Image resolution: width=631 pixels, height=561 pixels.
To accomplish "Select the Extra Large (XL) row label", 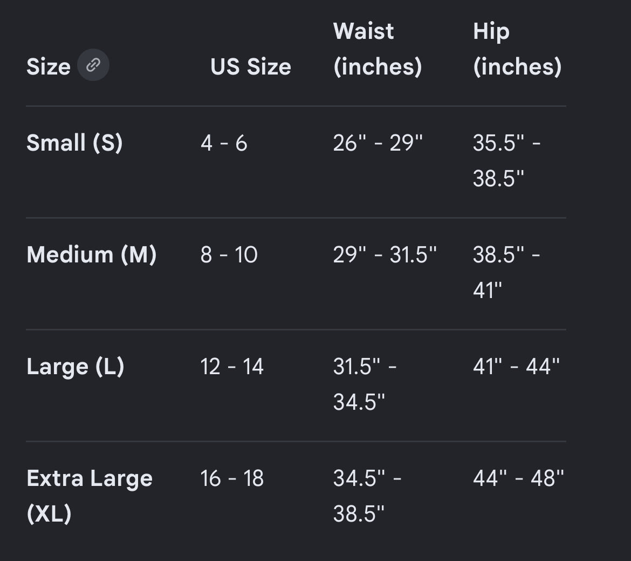I will pos(90,496).
